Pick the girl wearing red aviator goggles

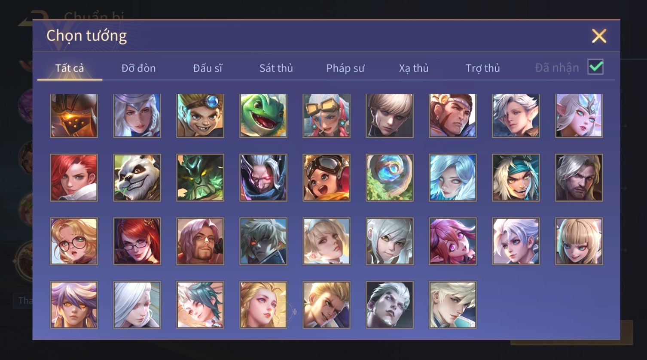coord(327,178)
